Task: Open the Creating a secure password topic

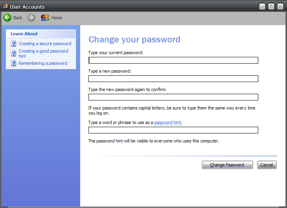Action: pyautogui.click(x=45, y=44)
